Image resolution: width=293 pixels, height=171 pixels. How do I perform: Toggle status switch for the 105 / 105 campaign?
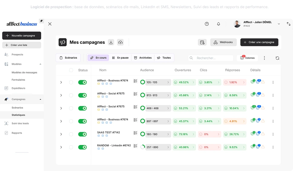tap(82, 82)
